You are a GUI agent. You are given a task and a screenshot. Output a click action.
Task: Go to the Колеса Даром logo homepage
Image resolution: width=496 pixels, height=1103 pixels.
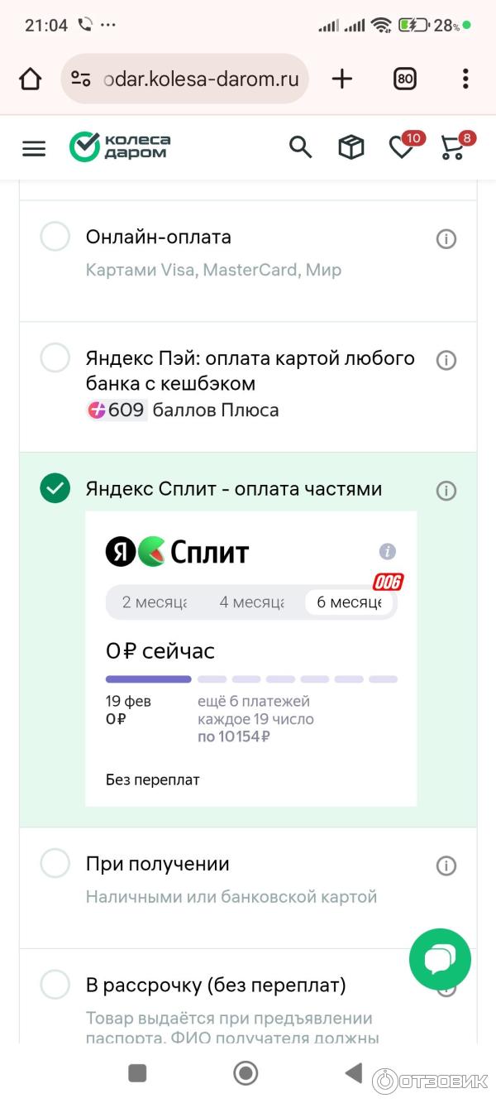120,147
